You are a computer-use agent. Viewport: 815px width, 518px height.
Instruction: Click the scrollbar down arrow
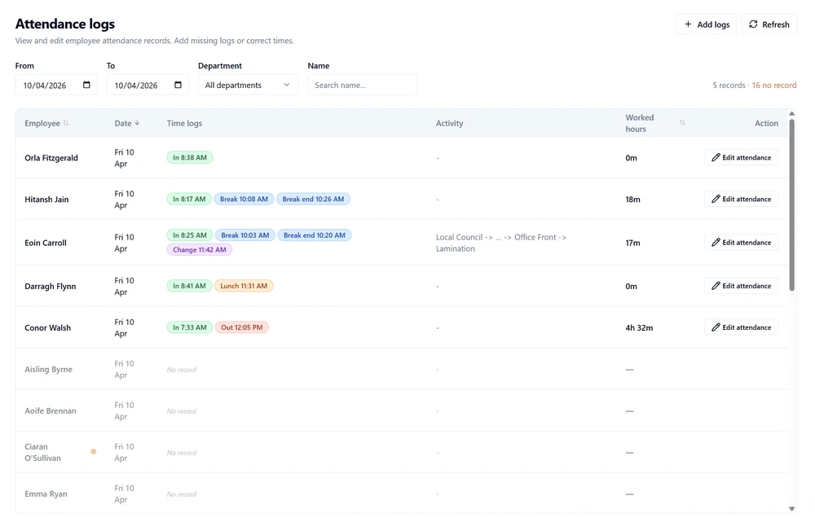[x=791, y=509]
